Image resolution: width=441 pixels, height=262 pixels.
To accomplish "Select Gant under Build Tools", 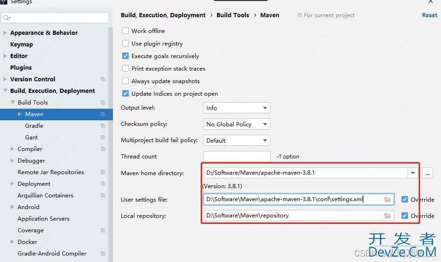I will [31, 138].
